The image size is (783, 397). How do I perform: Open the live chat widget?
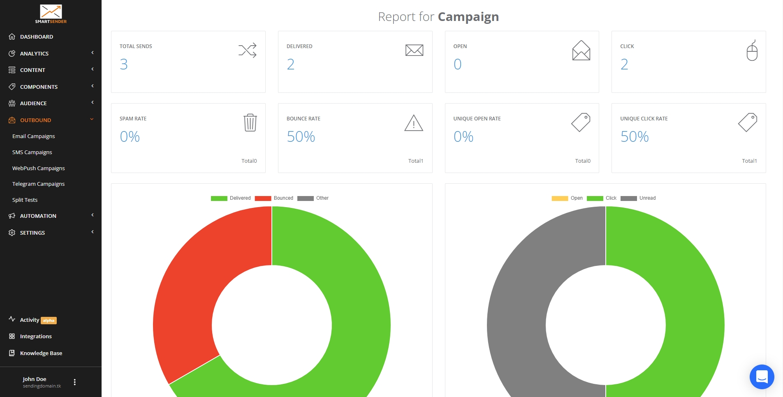pyautogui.click(x=762, y=376)
